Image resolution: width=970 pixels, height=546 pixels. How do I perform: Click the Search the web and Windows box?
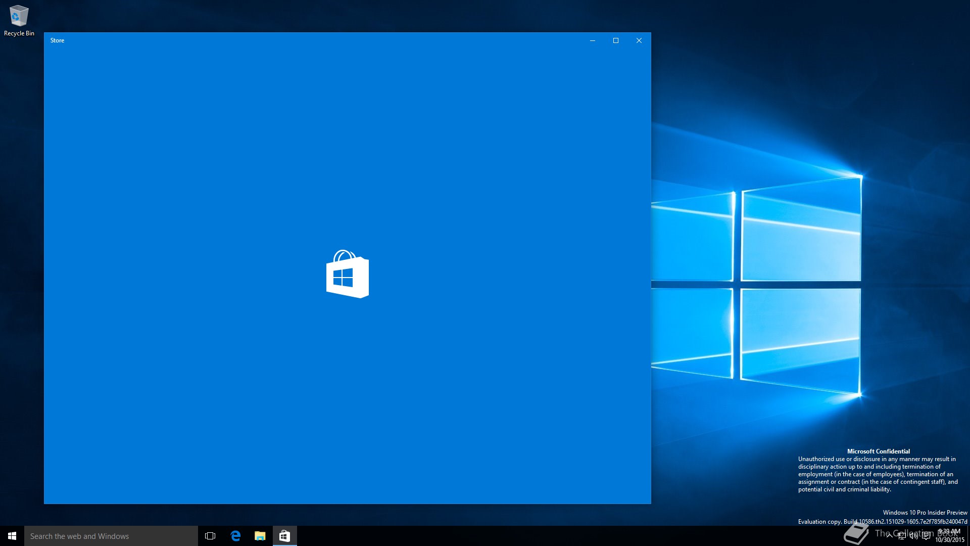pos(111,536)
